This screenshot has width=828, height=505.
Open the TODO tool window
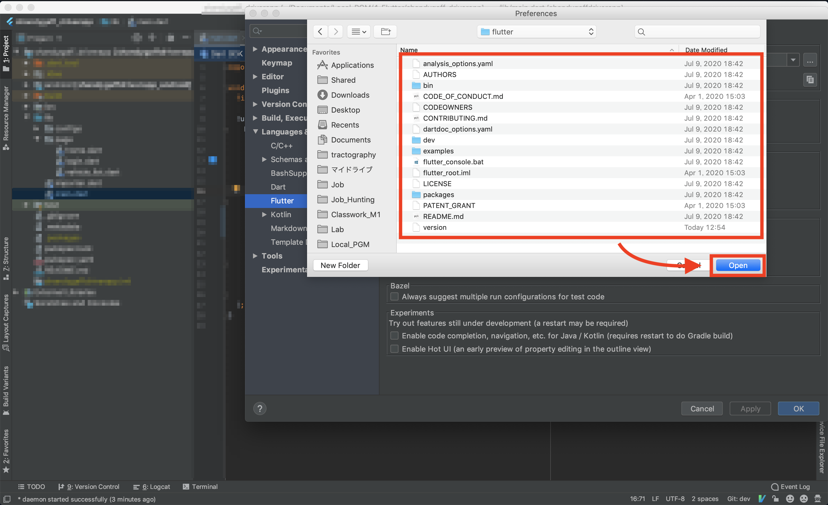coord(31,487)
